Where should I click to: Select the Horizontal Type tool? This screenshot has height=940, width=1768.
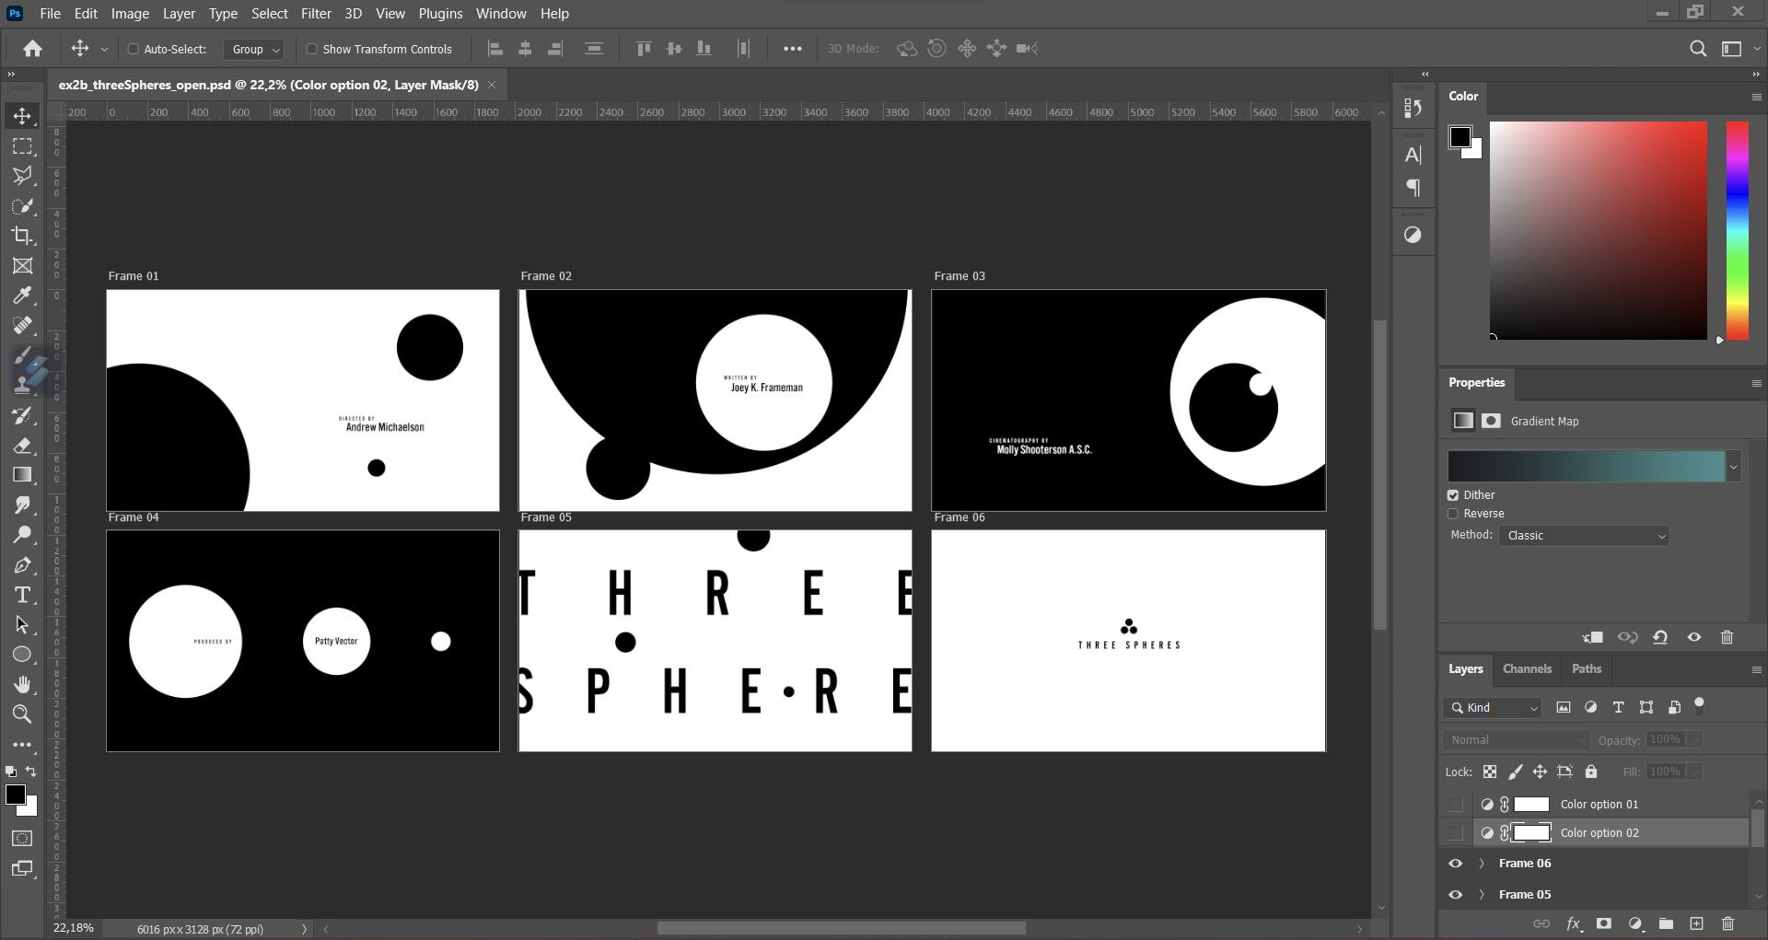point(23,595)
